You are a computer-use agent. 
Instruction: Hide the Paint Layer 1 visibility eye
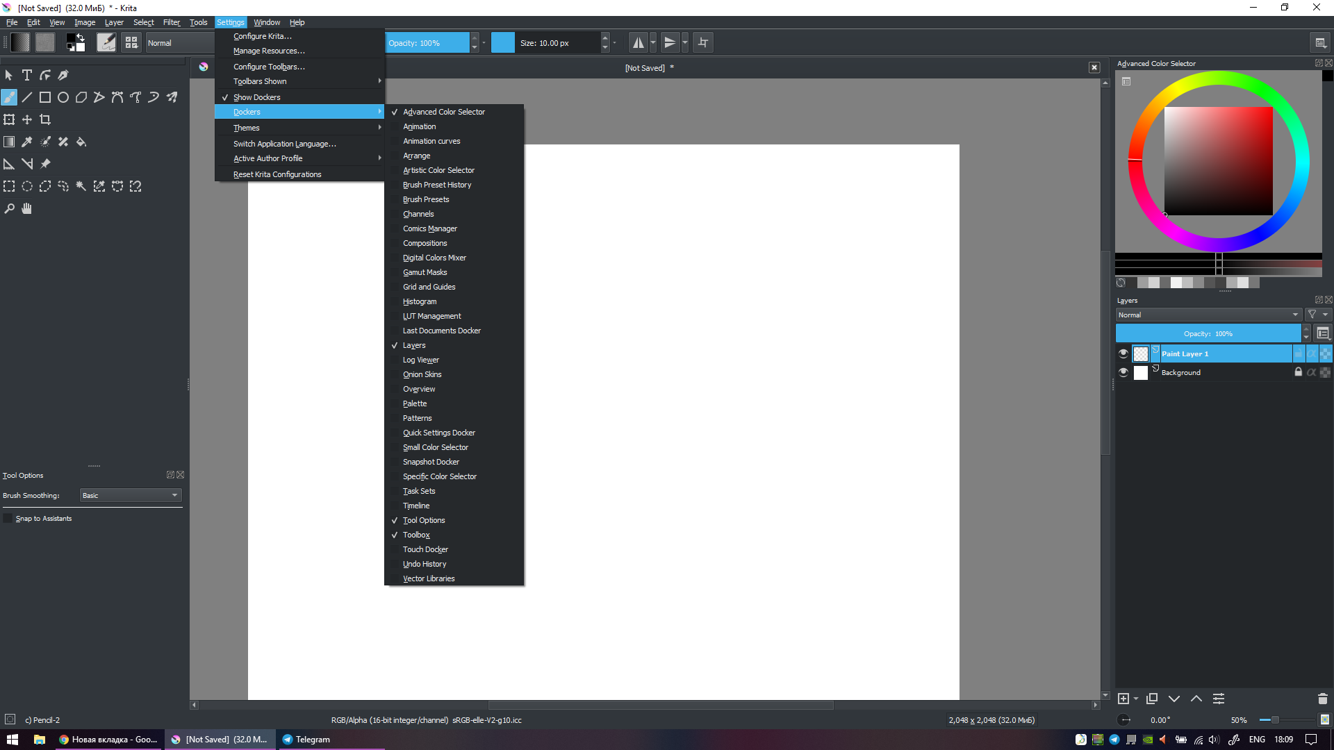(1123, 353)
